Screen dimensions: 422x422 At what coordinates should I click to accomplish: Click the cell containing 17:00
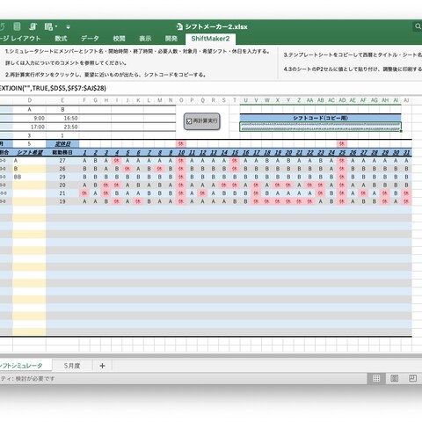[29, 127]
